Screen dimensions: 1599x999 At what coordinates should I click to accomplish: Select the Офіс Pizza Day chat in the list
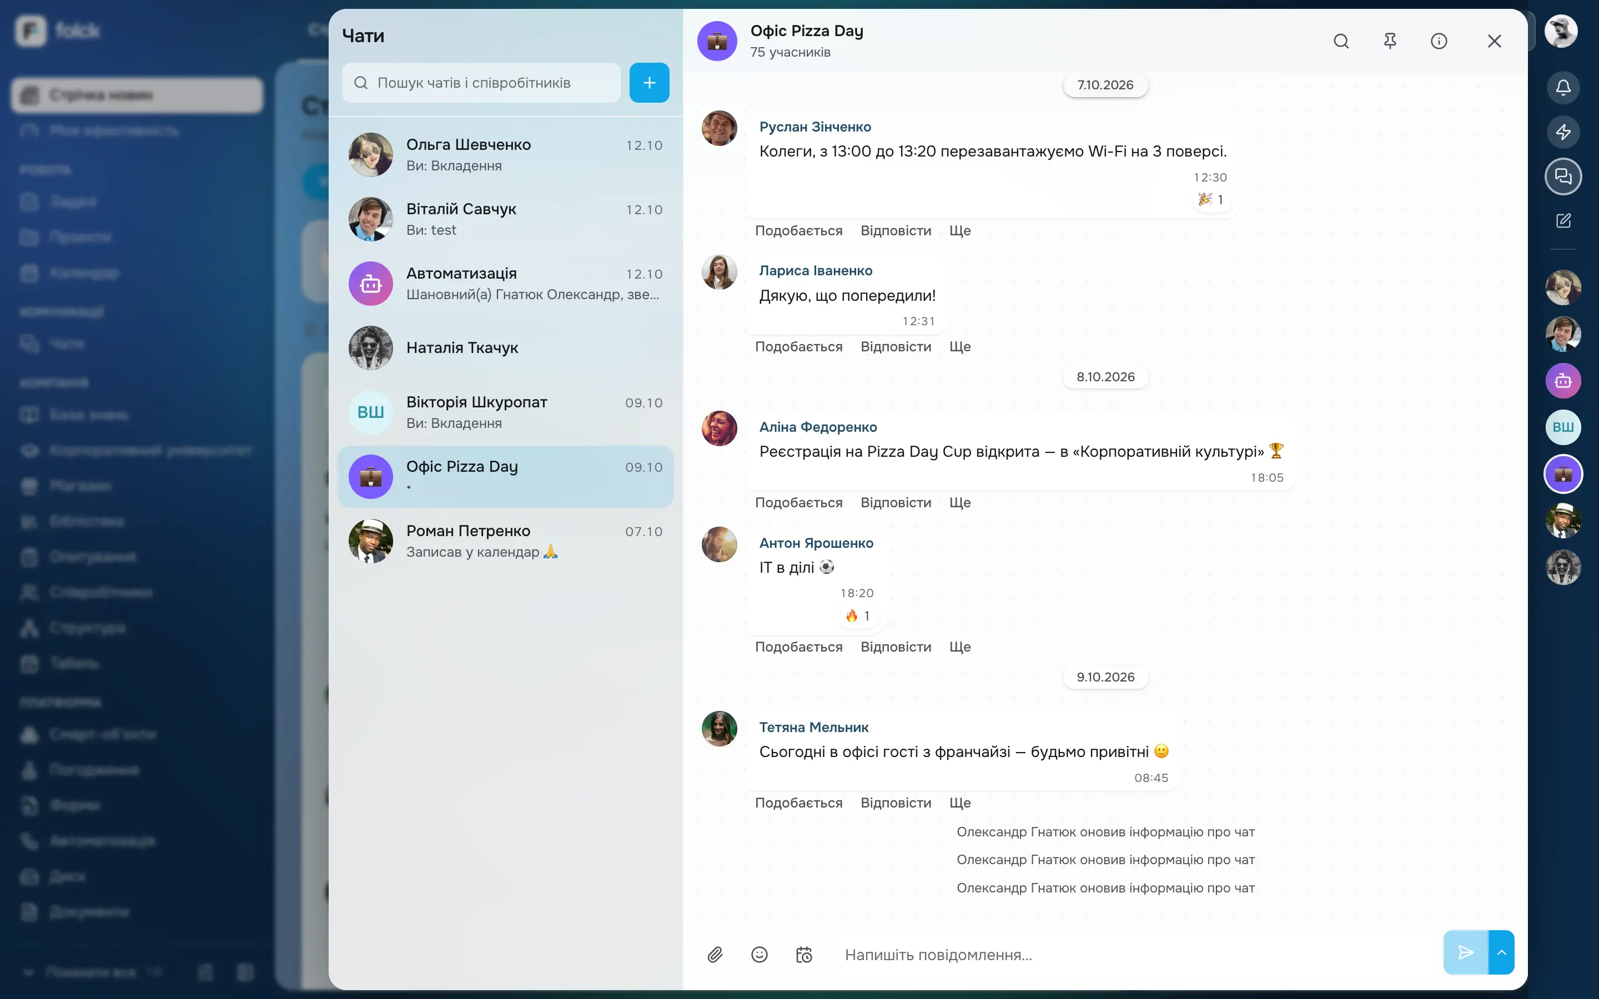click(x=505, y=476)
